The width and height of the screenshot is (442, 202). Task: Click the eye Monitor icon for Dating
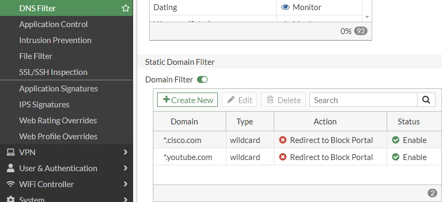(285, 7)
